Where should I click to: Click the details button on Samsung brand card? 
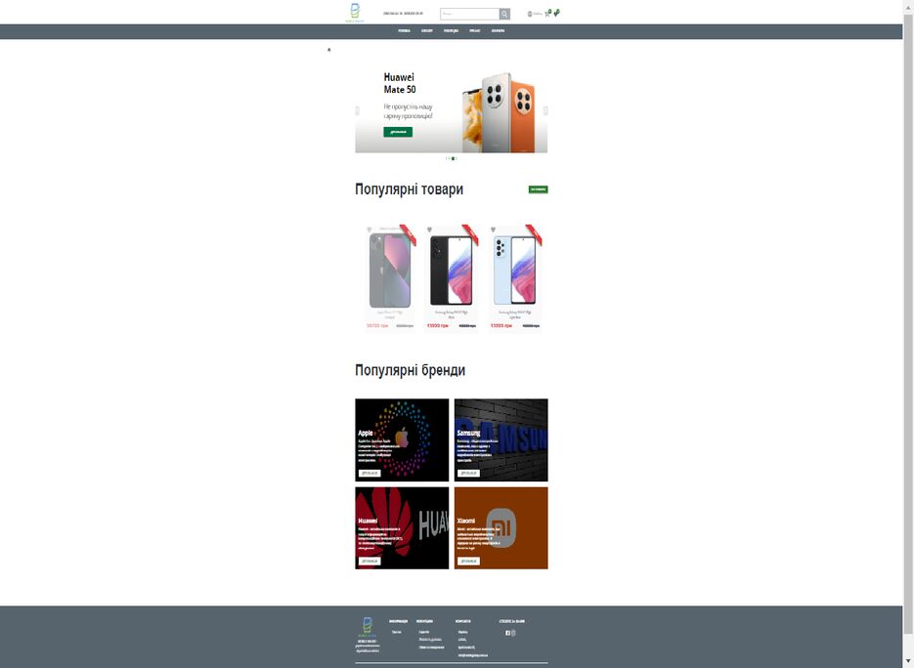coord(468,473)
